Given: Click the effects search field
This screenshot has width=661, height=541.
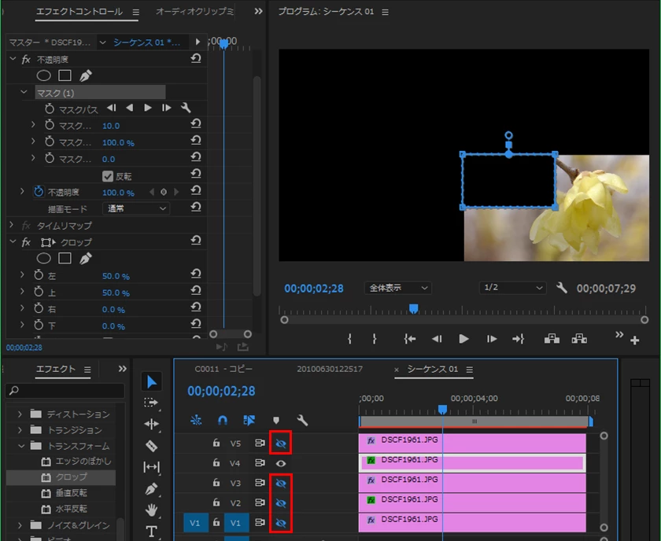Looking at the screenshot, I should click(65, 391).
